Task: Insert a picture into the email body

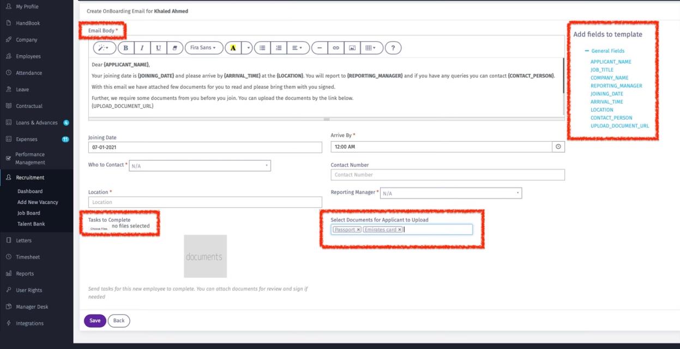Action: point(352,48)
